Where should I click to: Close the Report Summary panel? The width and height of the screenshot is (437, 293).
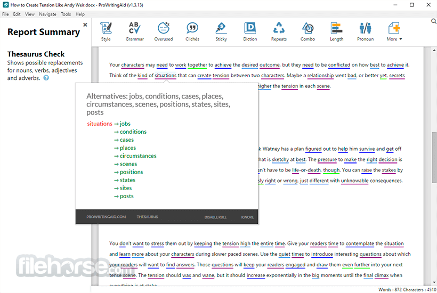pos(85,25)
